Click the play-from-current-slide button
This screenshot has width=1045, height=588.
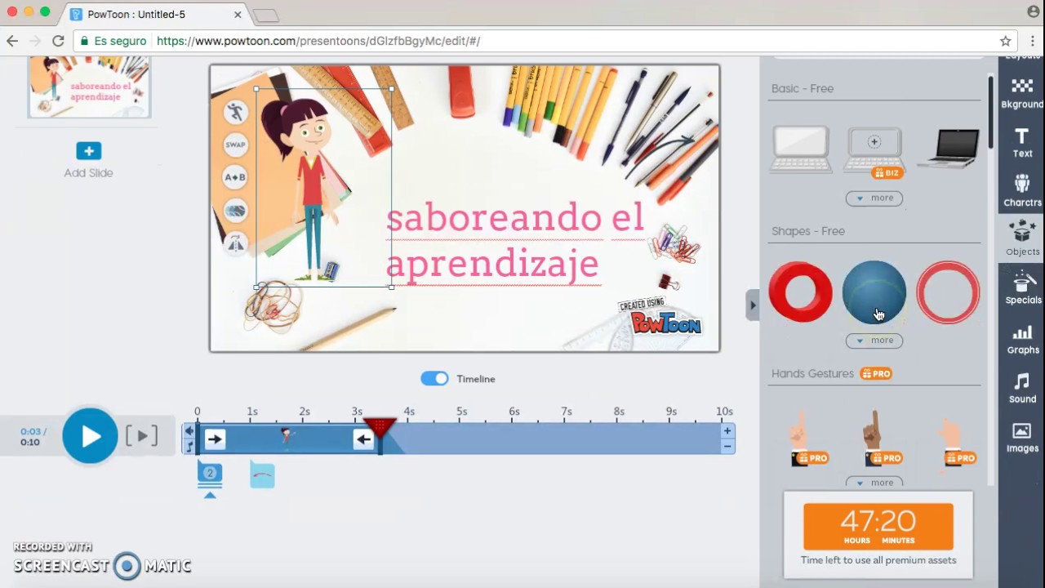coord(141,436)
